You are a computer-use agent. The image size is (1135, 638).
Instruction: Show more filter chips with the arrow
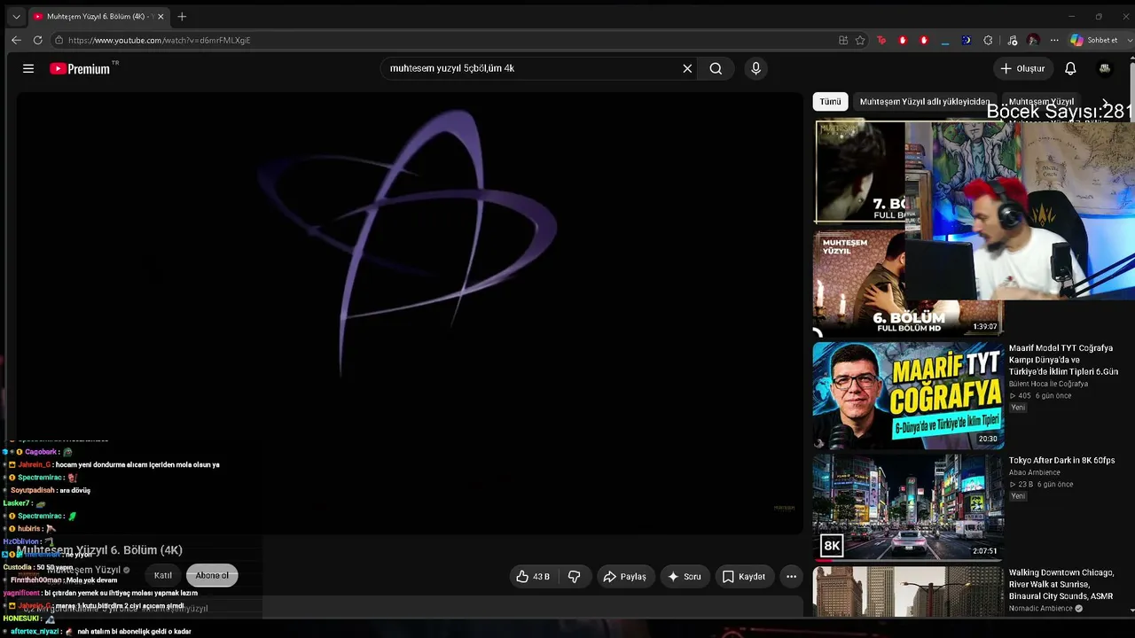tap(1105, 102)
